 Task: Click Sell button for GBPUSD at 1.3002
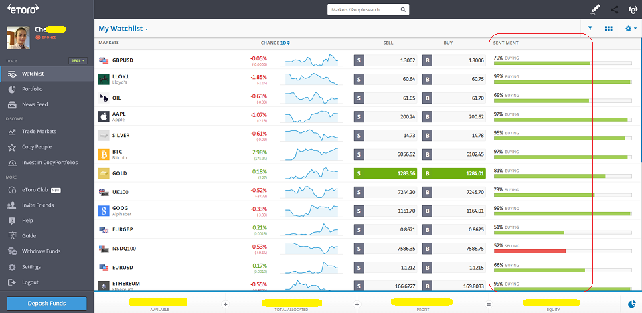click(386, 60)
